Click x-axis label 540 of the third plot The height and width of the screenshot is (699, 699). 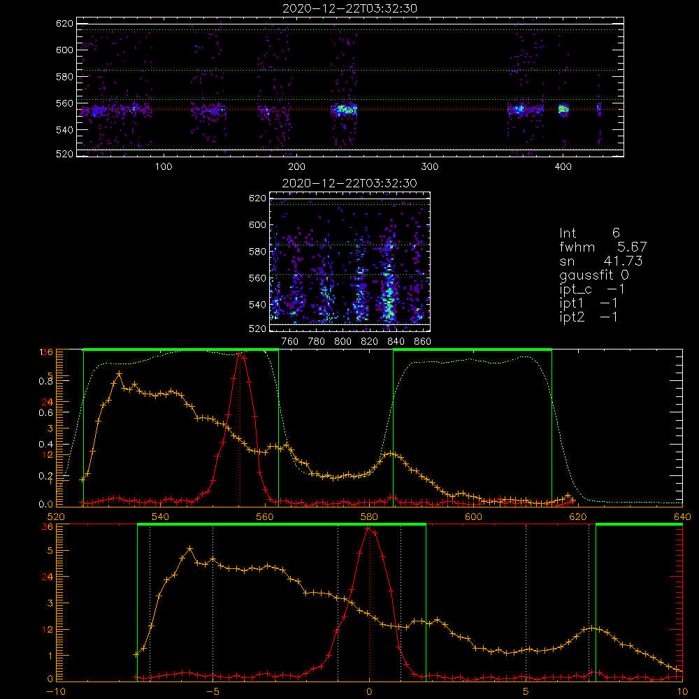click(161, 517)
